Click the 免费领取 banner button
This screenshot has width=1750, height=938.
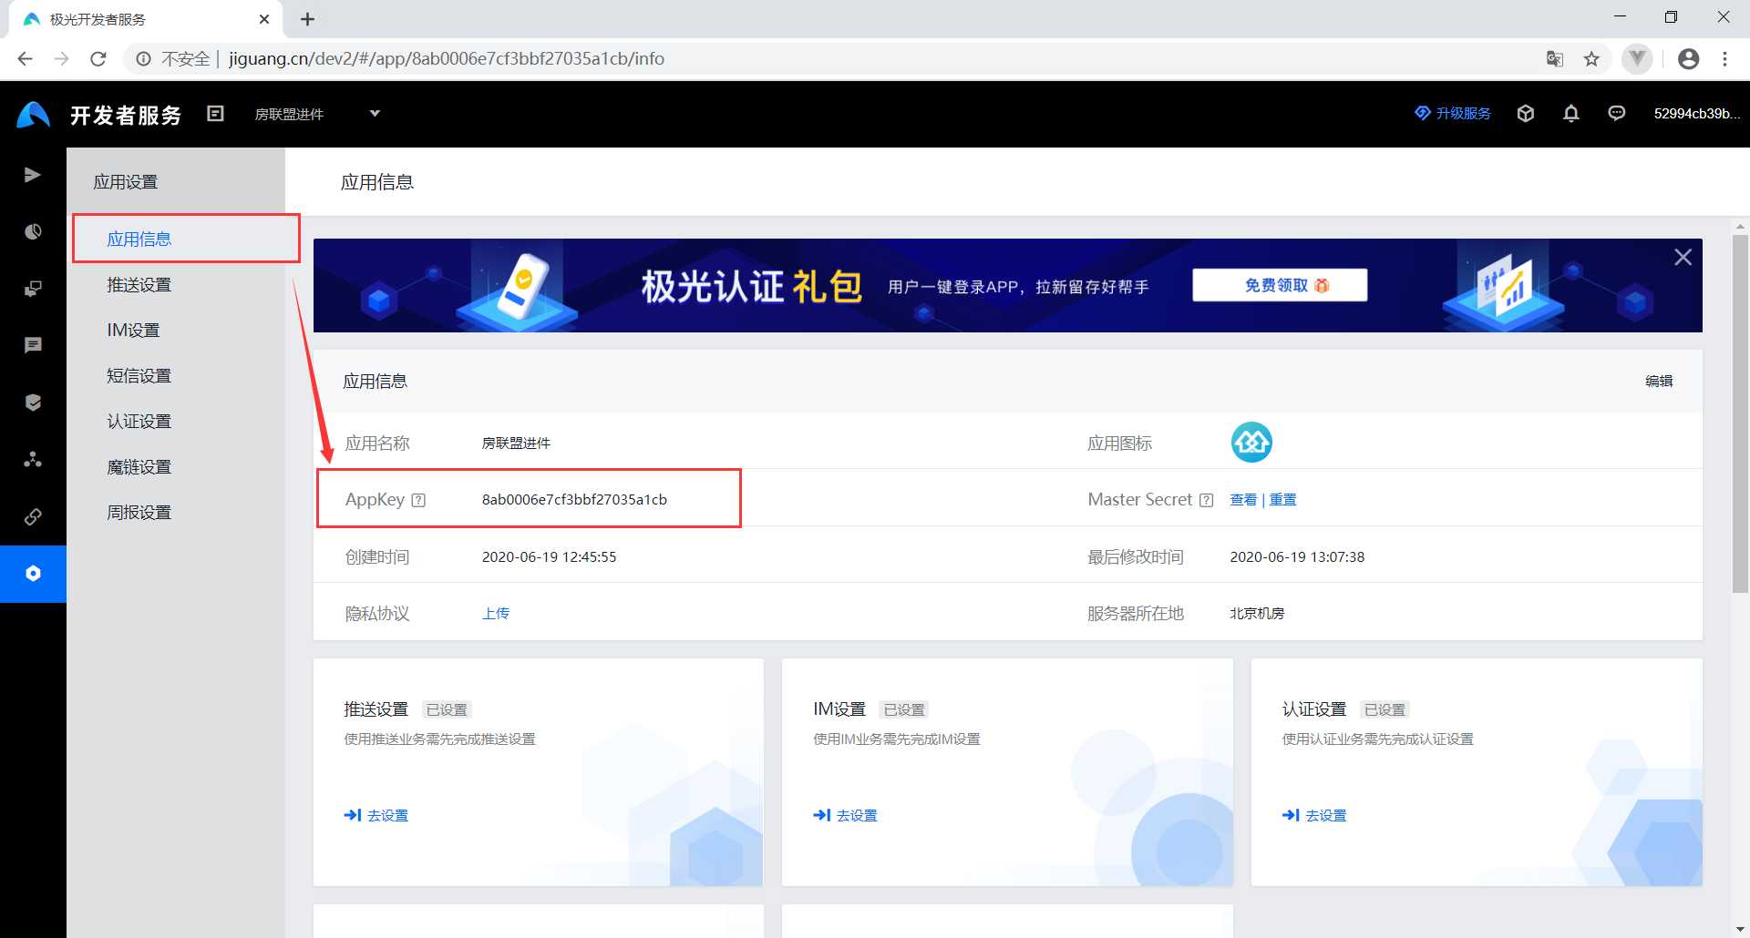pos(1280,285)
